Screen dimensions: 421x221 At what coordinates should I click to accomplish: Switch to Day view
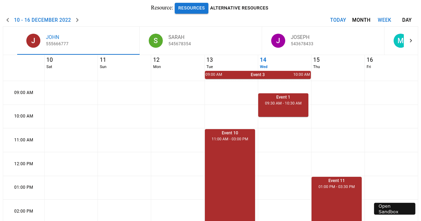pyautogui.click(x=407, y=20)
